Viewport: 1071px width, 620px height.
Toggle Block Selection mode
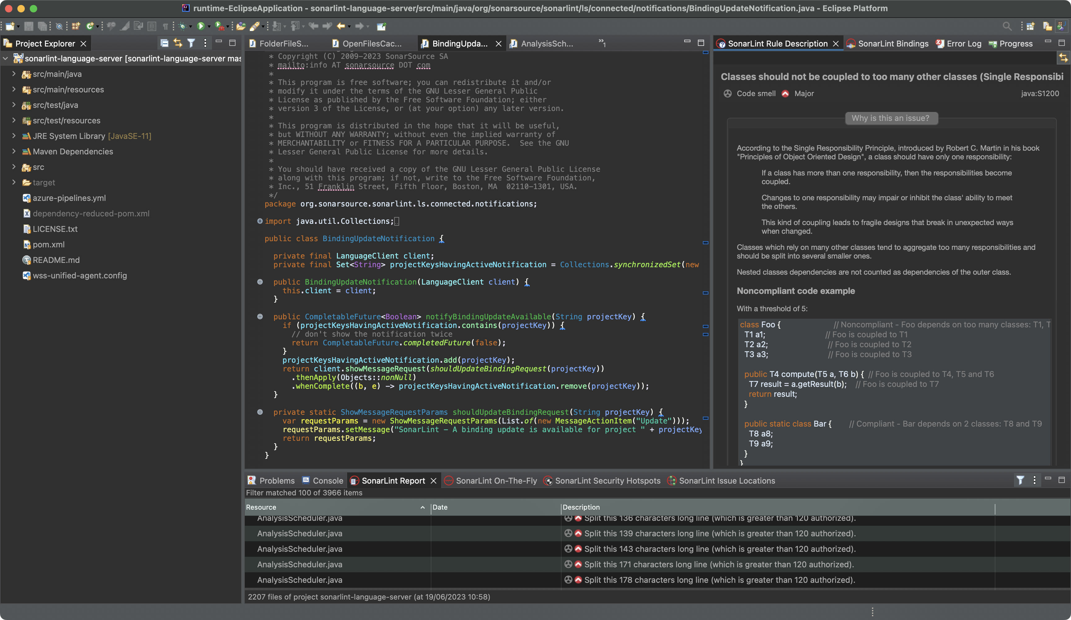pos(152,26)
